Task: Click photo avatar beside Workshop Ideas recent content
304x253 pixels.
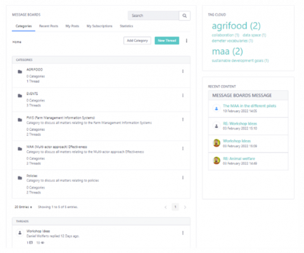Action: [x=217, y=143]
